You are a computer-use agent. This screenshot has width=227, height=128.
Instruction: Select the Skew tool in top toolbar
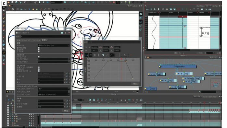pyautogui.click(x=82, y=3)
